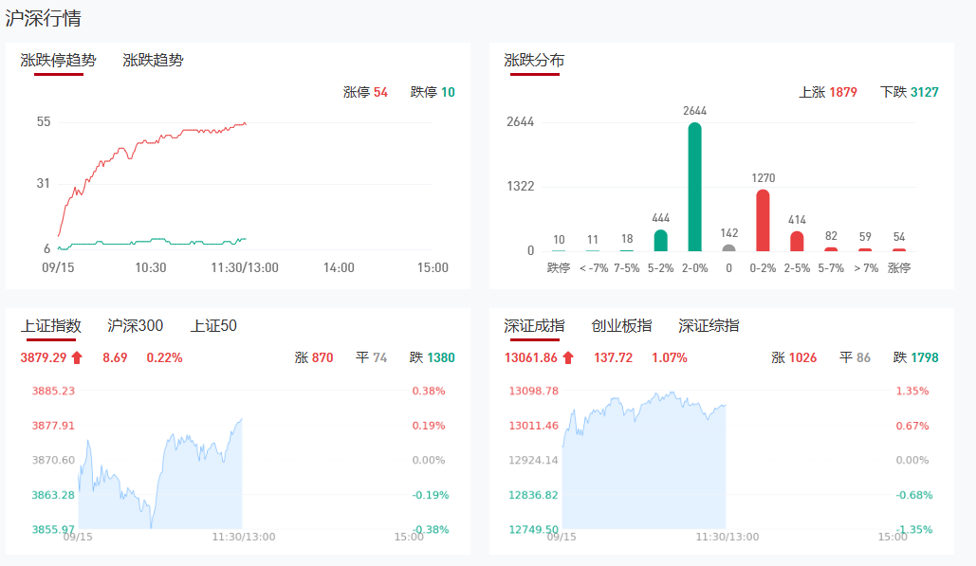Switch to the 涨跌趋势 tab
The image size is (976, 566).
coord(153,61)
